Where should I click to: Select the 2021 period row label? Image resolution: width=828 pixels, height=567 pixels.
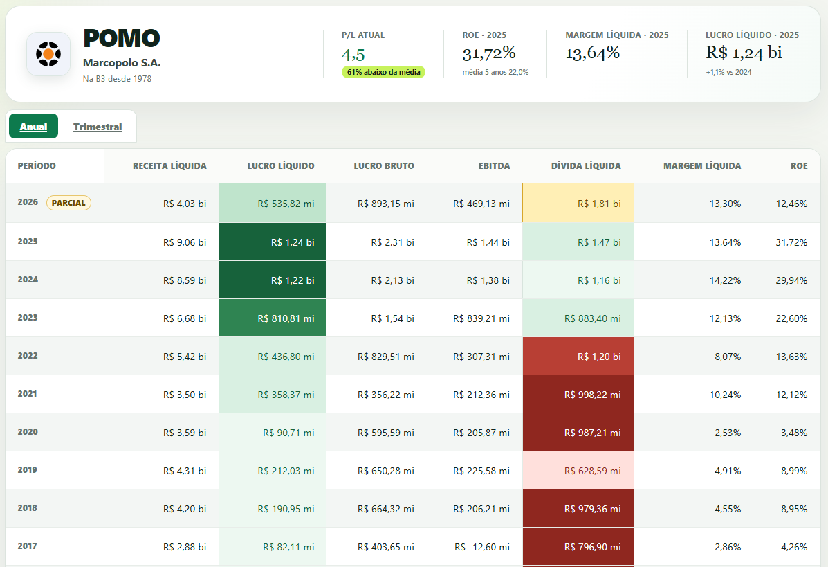28,394
